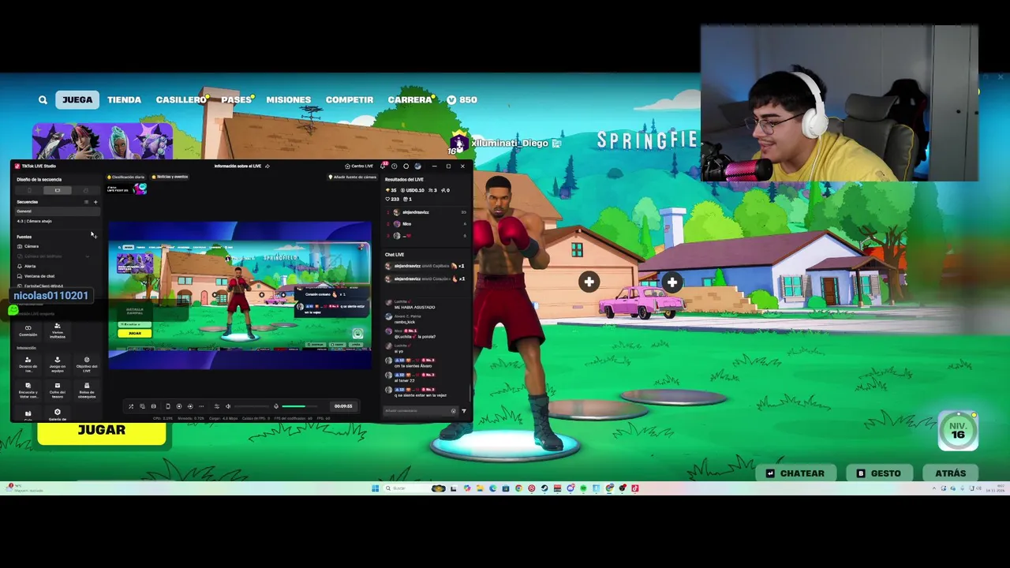Go to the COMPETIR tab
Image resolution: width=1010 pixels, height=568 pixels.
click(350, 100)
